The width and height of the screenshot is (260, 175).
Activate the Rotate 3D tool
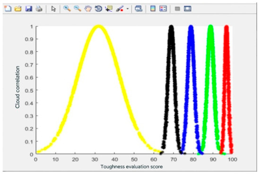coord(98,9)
